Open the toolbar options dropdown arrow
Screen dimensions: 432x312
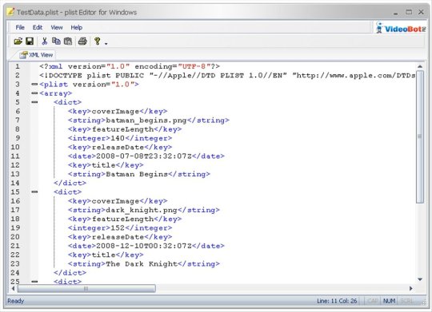[106, 43]
